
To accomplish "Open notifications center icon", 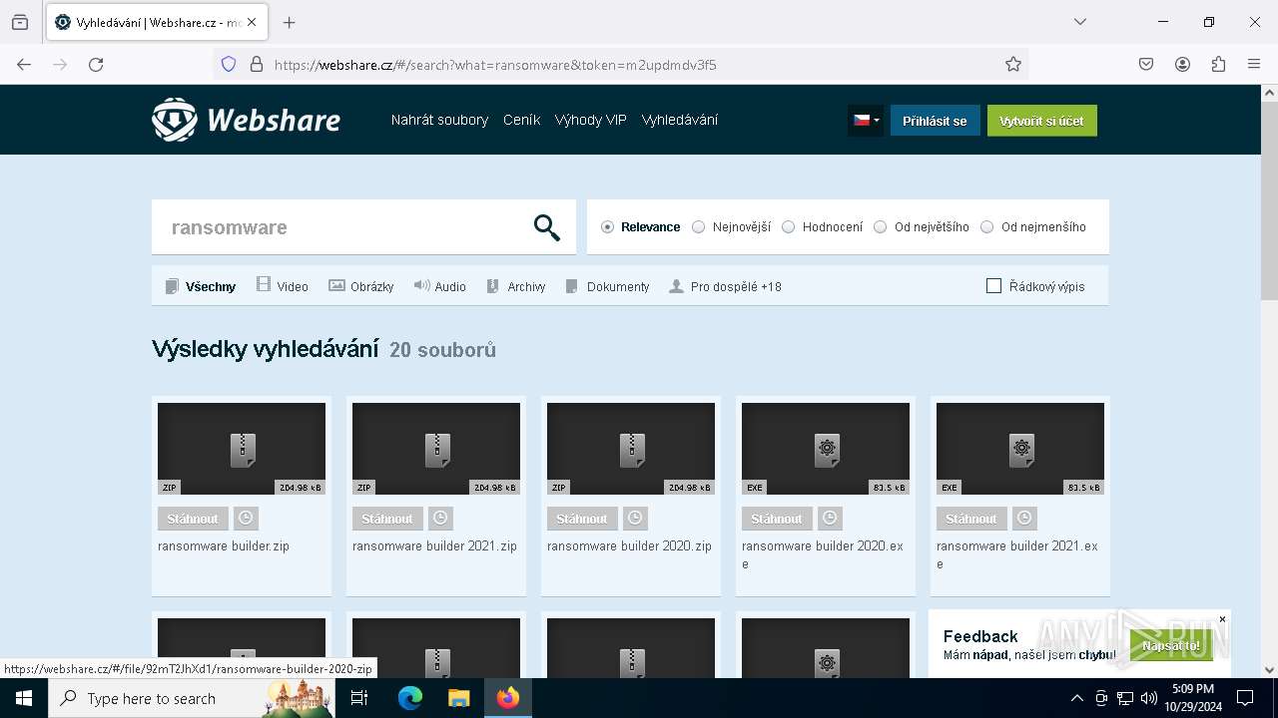I will pos(1245,698).
